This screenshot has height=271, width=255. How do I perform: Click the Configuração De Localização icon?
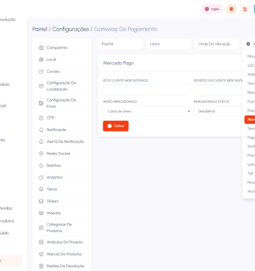coord(41,86)
